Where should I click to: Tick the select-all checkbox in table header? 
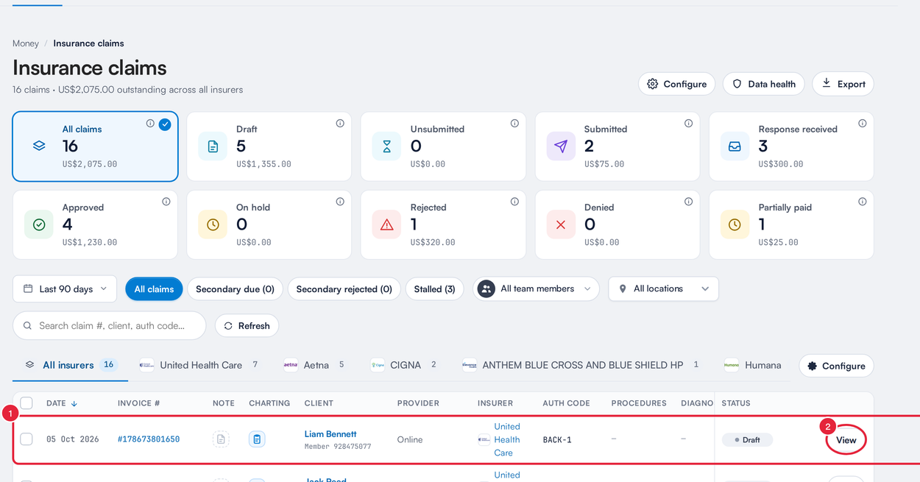point(26,403)
